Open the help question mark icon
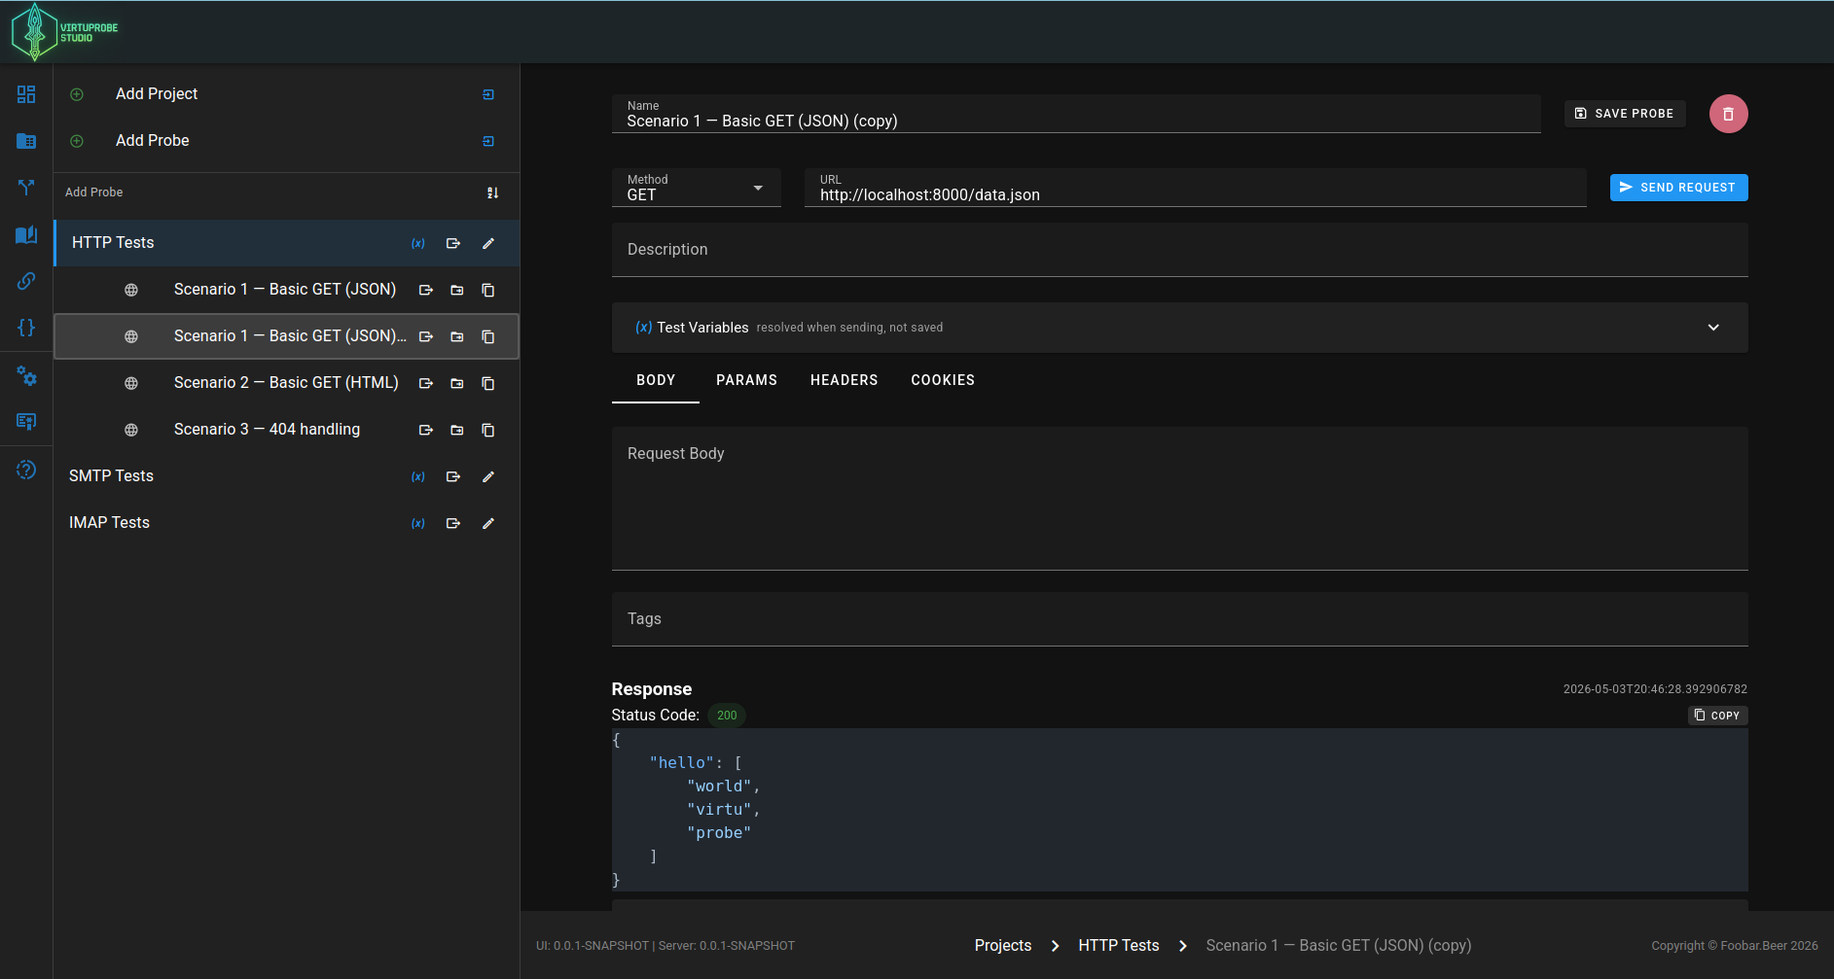The height and width of the screenshot is (979, 1834). 26,470
